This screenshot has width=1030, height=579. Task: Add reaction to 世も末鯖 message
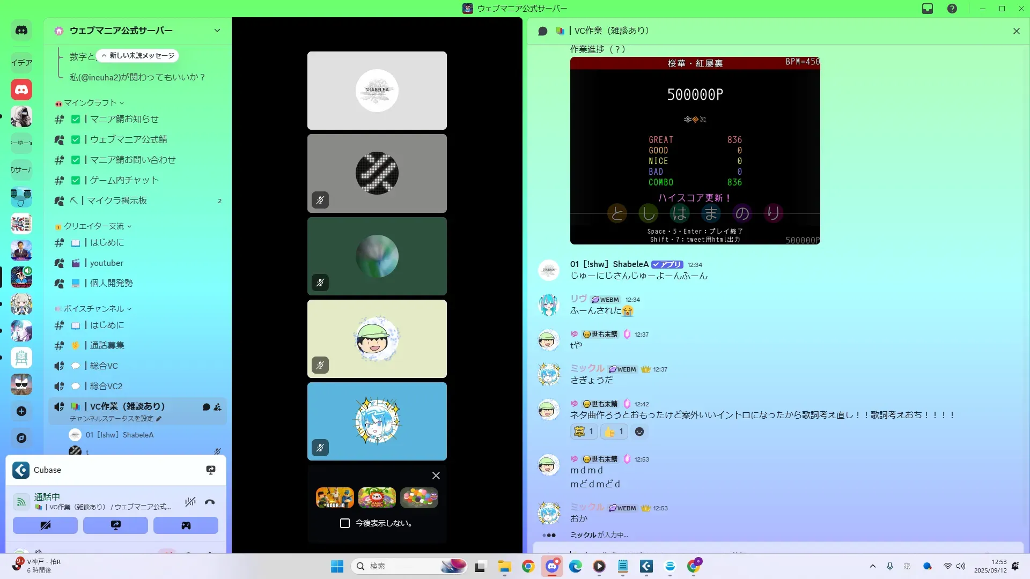[639, 432]
